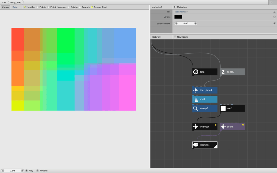Click the Stroke Width value field
This screenshot has height=173, width=277.
pyautogui.click(x=186, y=23)
